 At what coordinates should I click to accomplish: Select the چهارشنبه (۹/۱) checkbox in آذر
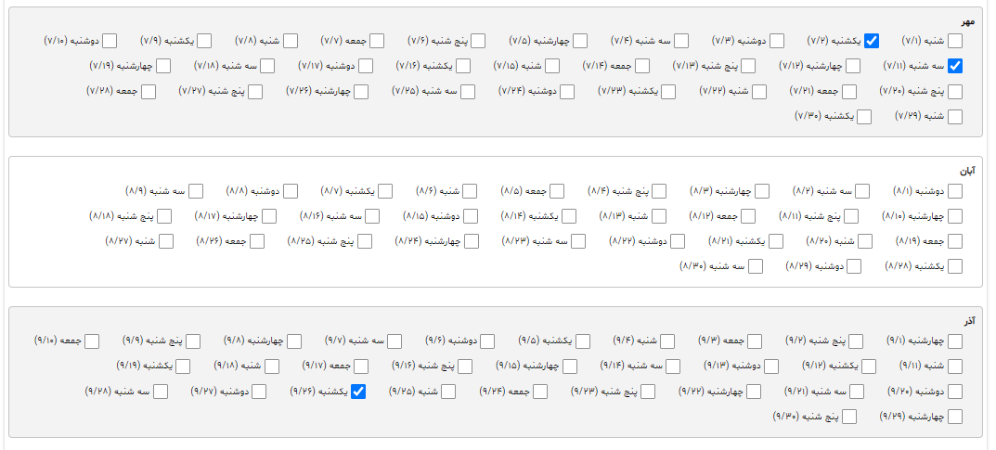coord(955,341)
